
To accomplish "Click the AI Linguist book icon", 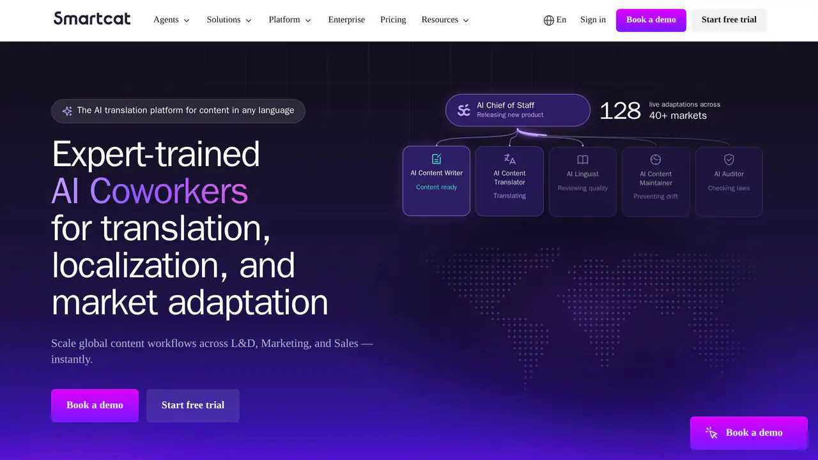I will tap(583, 160).
